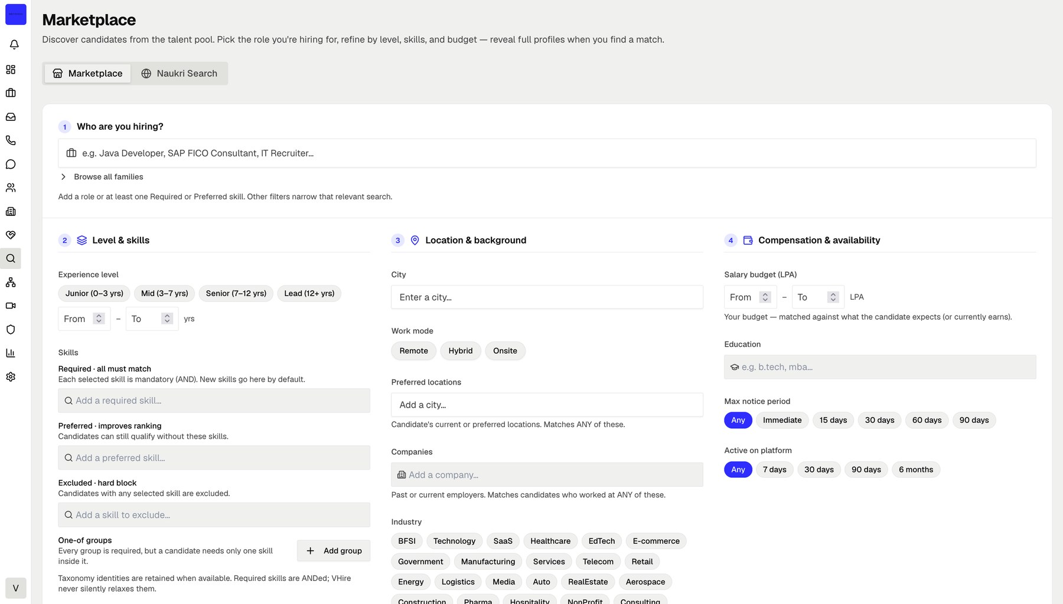Click the map pin icon beside Location & background
Viewport: 1063px width, 604px height.
coord(415,240)
